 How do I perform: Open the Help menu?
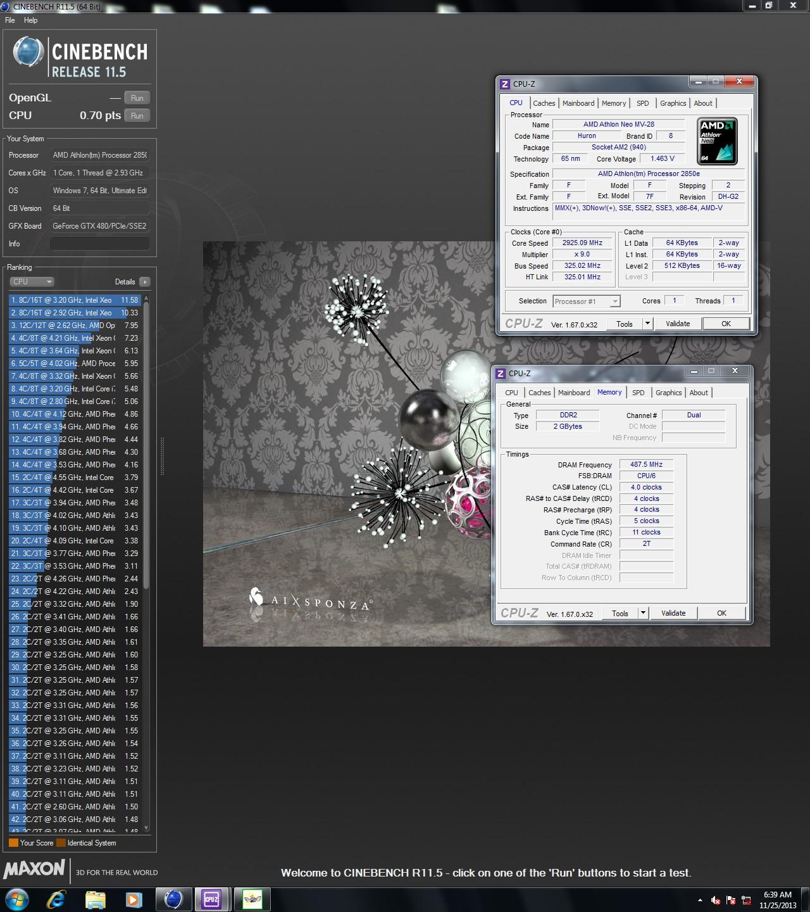click(30, 20)
